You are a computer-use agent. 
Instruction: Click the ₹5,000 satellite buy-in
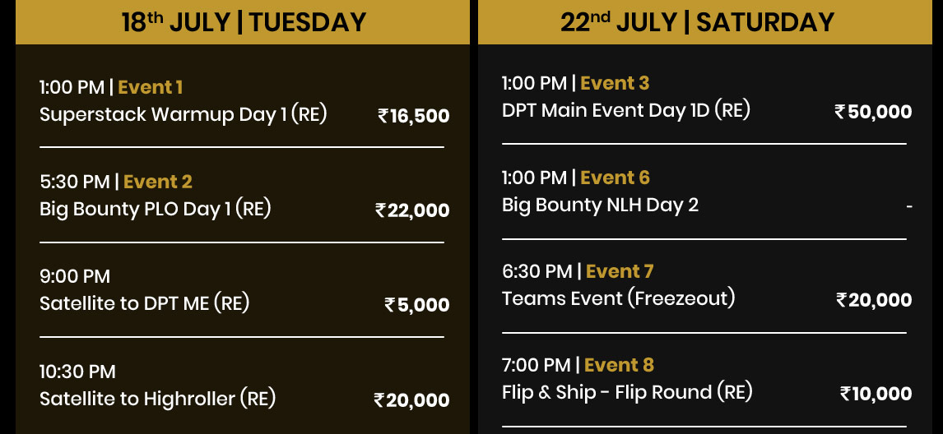pos(417,305)
